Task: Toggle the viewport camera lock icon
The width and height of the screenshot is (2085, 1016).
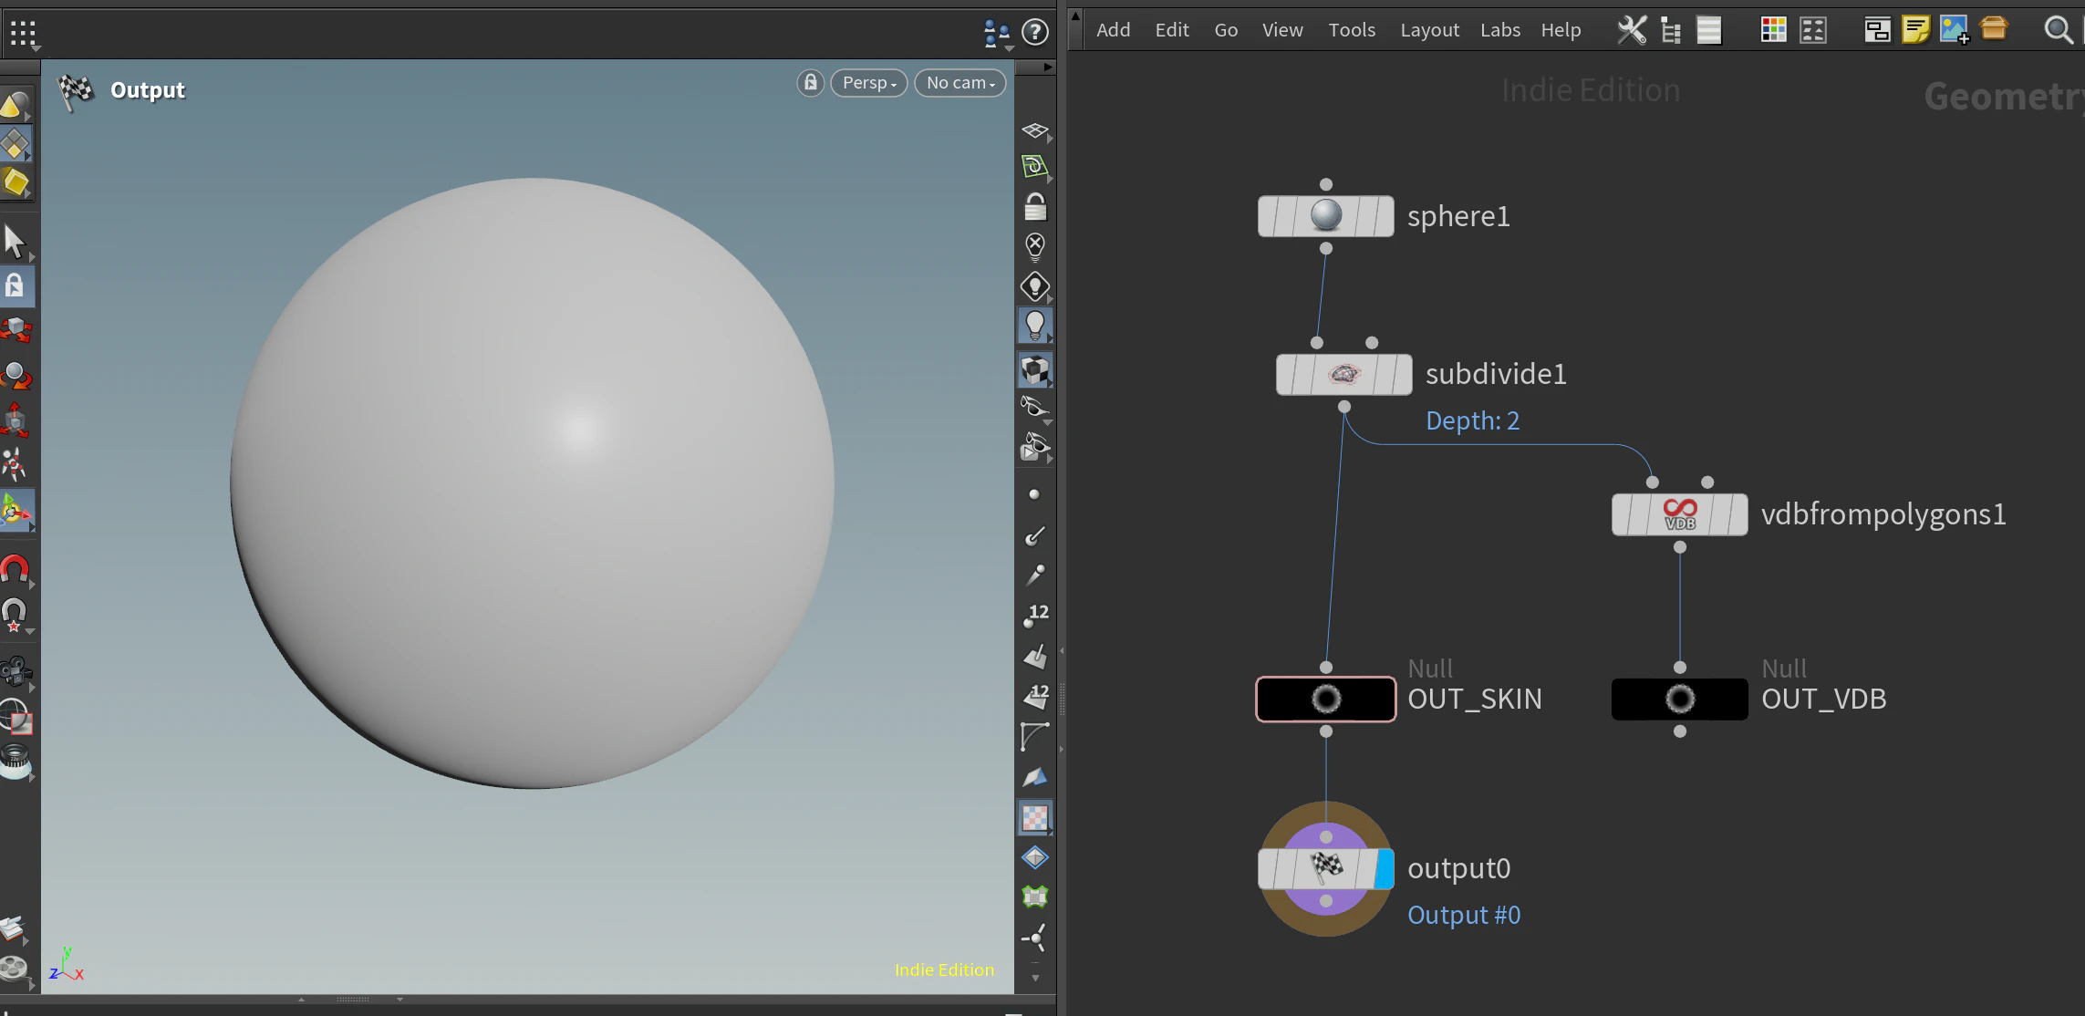Action: pyautogui.click(x=811, y=83)
